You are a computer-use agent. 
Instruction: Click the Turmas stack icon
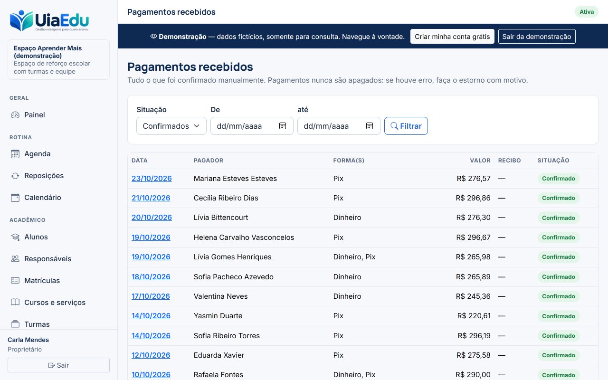pos(15,324)
